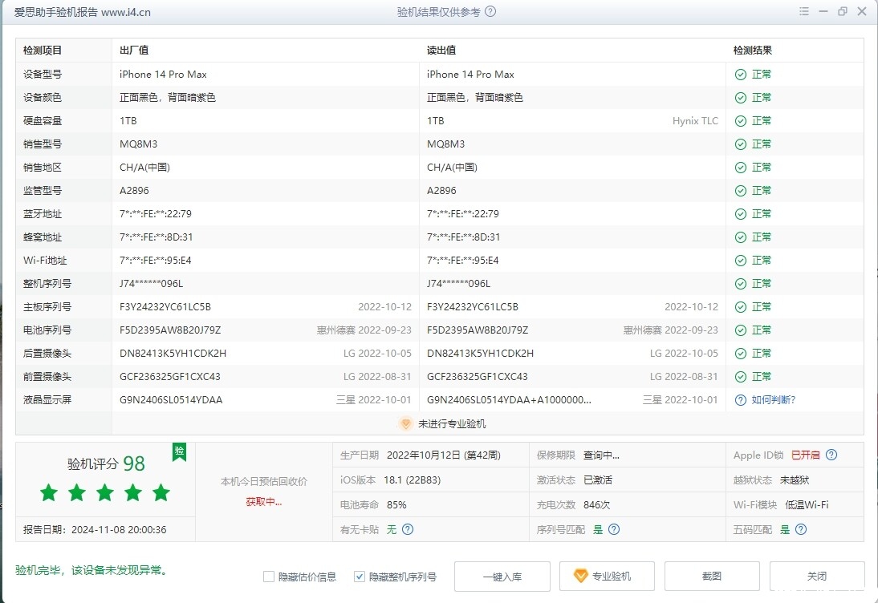This screenshot has height=603, width=878.
Task: Click the help icon beside 验机结果仅供参考
Action: coord(490,12)
